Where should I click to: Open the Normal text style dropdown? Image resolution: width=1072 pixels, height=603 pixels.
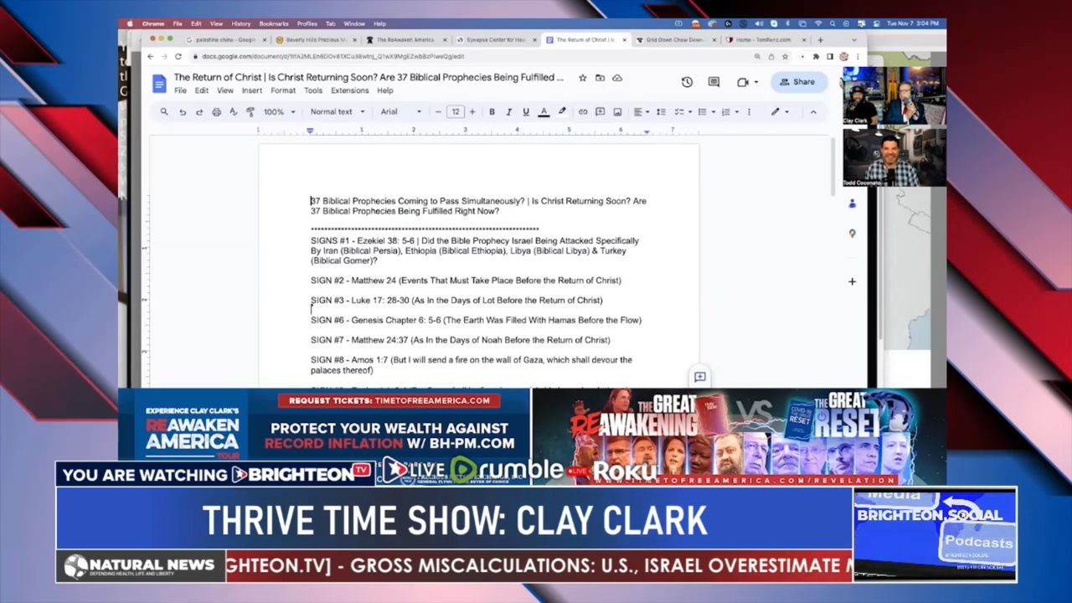tap(337, 112)
